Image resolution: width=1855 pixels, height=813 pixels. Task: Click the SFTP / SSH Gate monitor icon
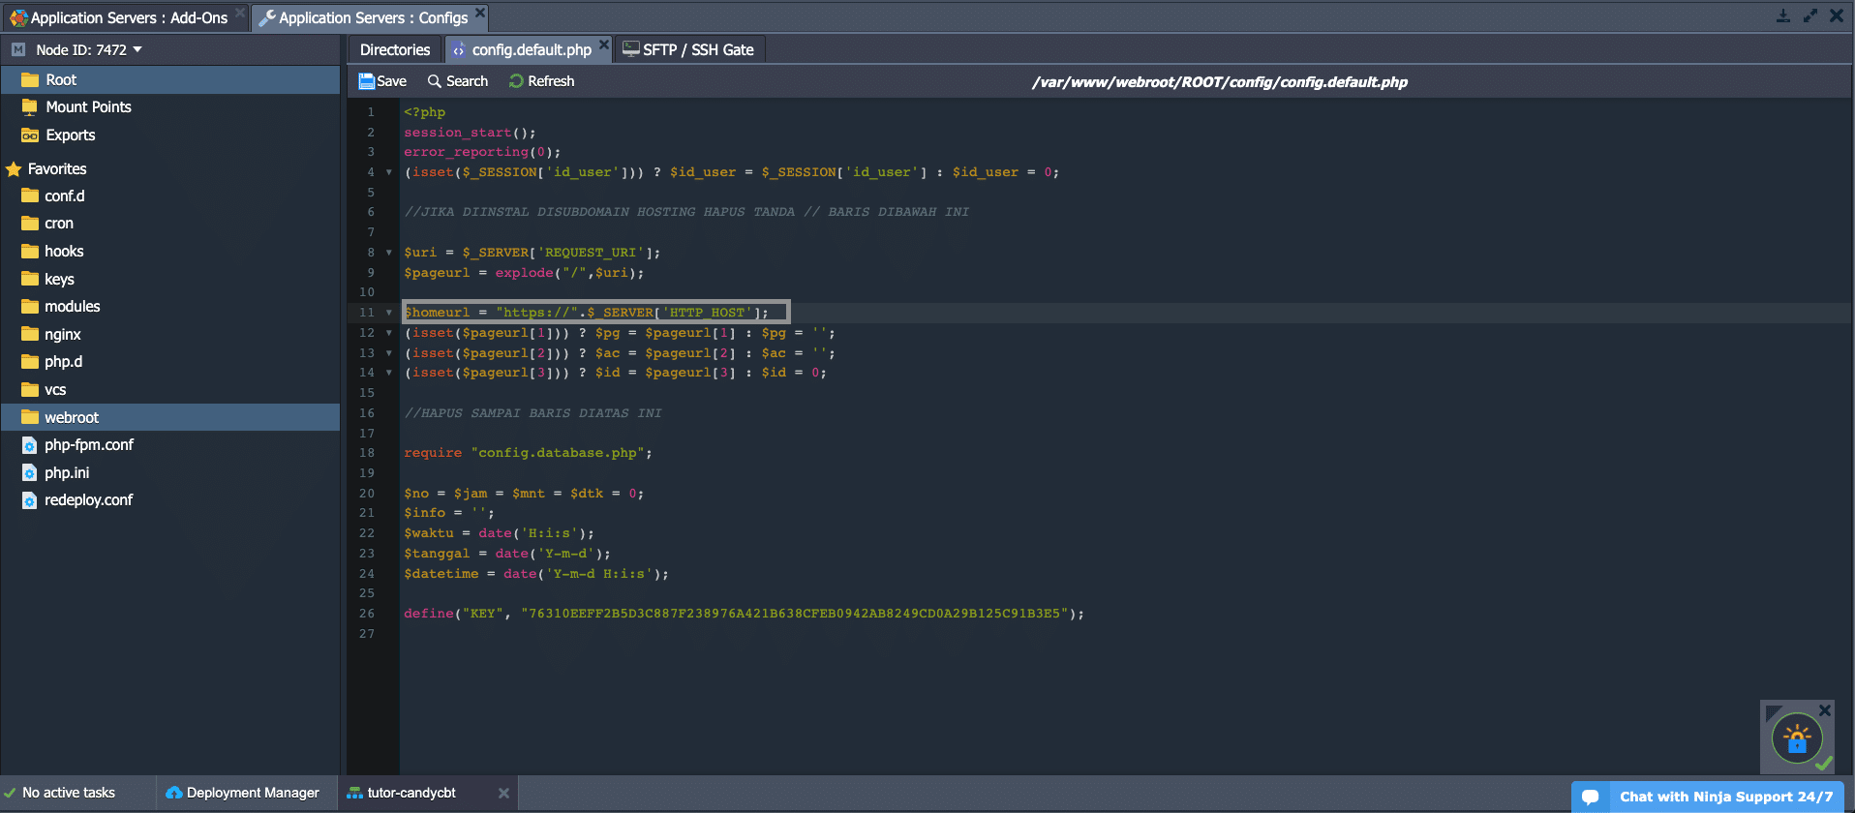point(631,49)
